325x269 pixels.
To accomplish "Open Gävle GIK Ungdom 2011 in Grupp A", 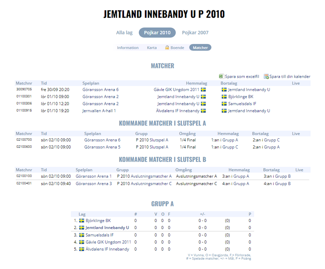I will click(108, 242).
